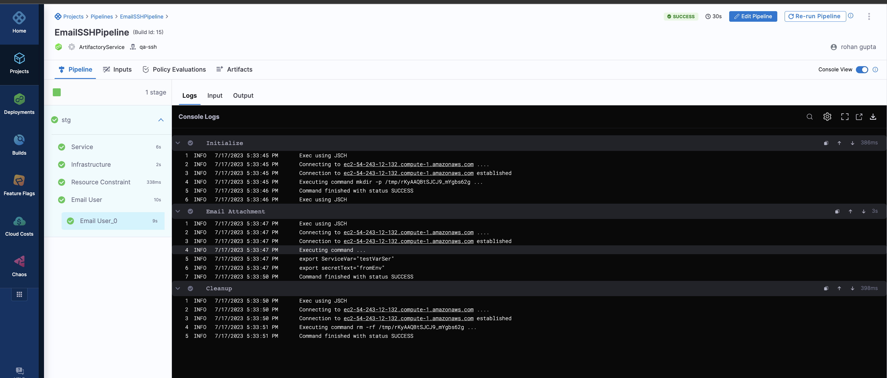Collapse the Email Attachment log section
The width and height of the screenshot is (887, 378).
178,211
